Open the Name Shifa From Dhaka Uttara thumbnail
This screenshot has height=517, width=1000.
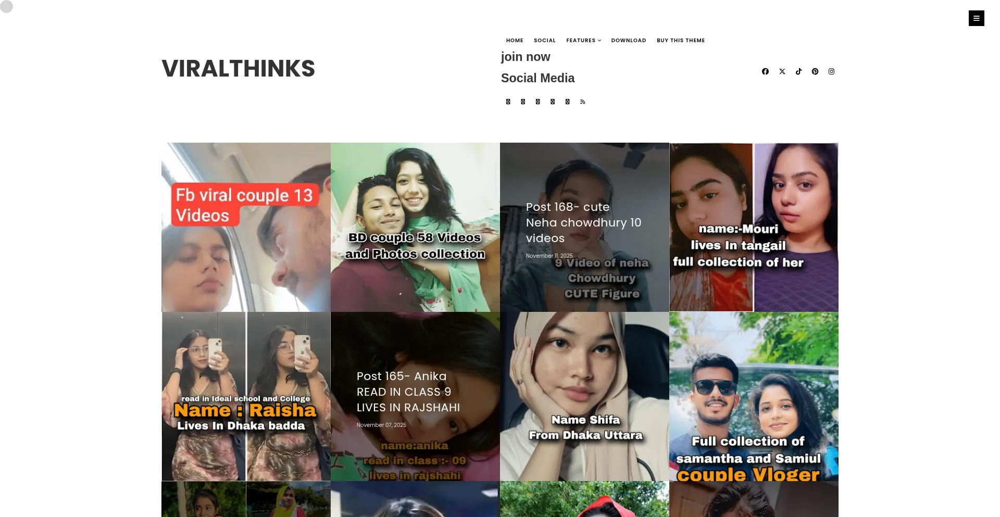(x=584, y=396)
